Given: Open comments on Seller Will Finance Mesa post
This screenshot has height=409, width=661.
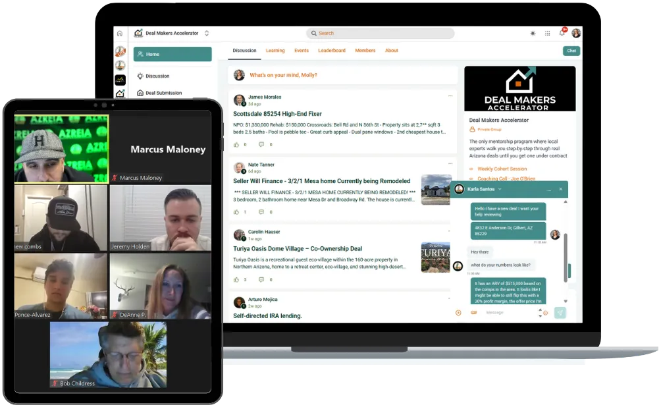Looking at the screenshot, I should coord(261,212).
